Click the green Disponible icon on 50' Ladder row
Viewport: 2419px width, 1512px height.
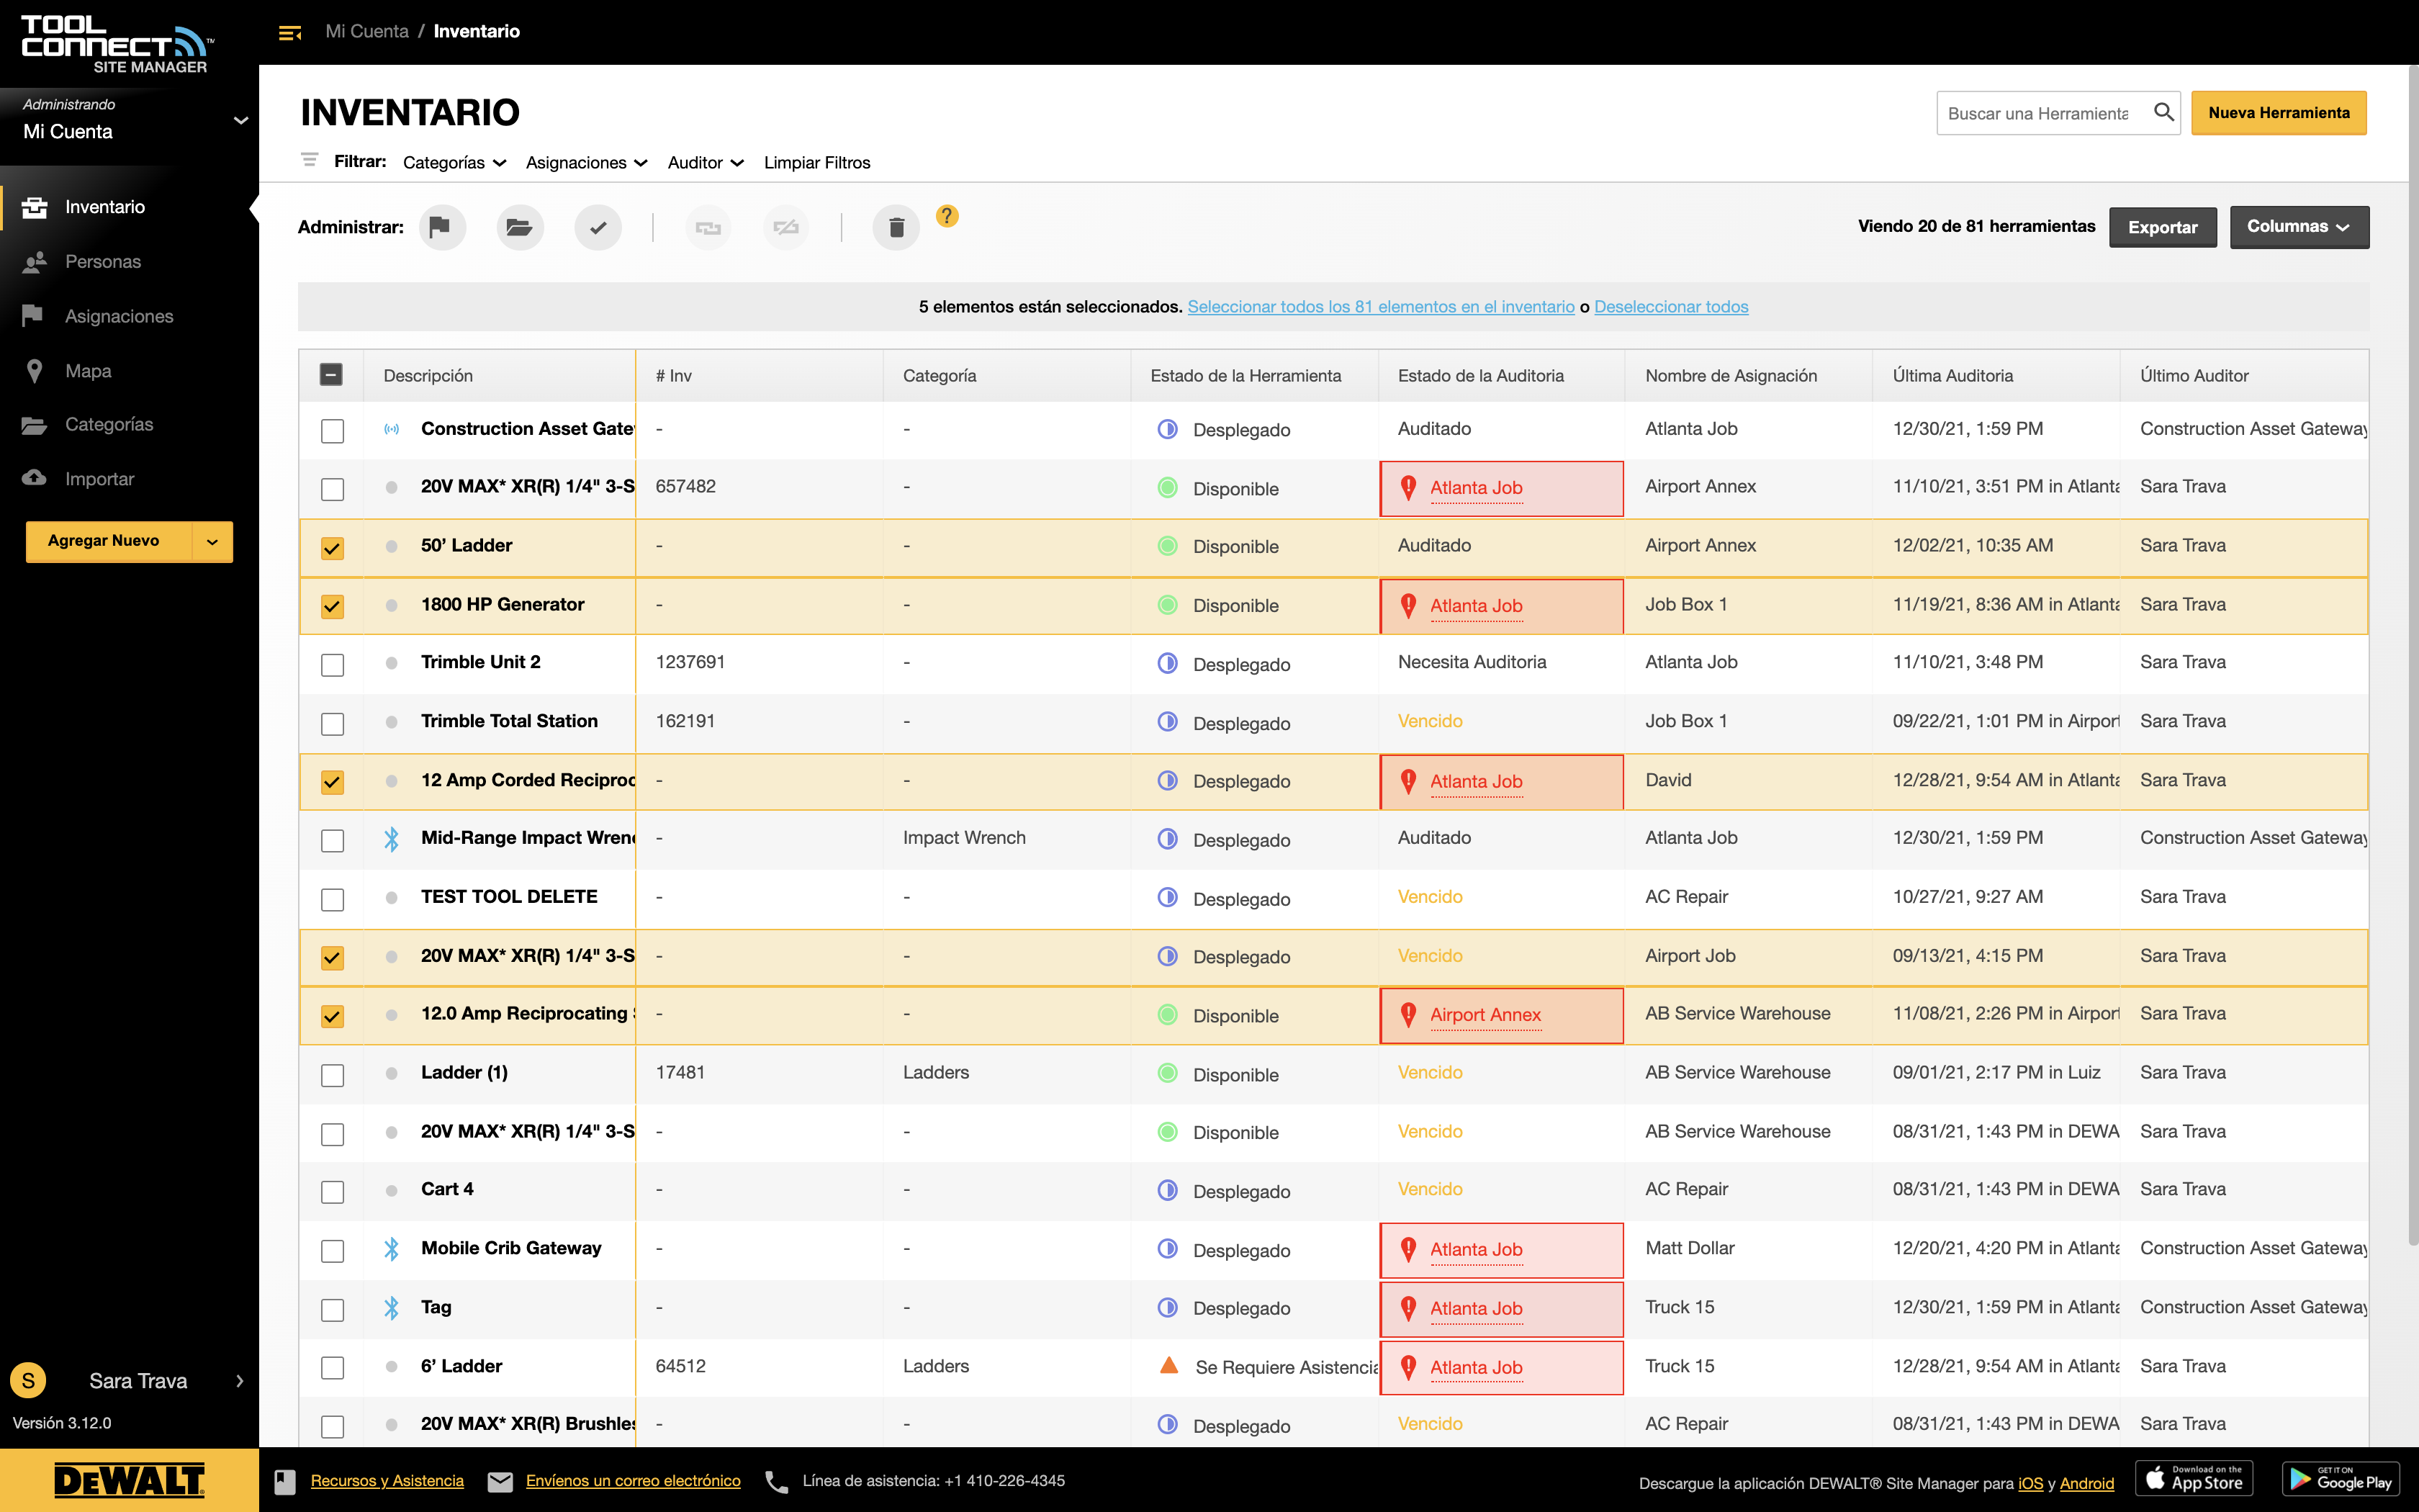point(1166,546)
